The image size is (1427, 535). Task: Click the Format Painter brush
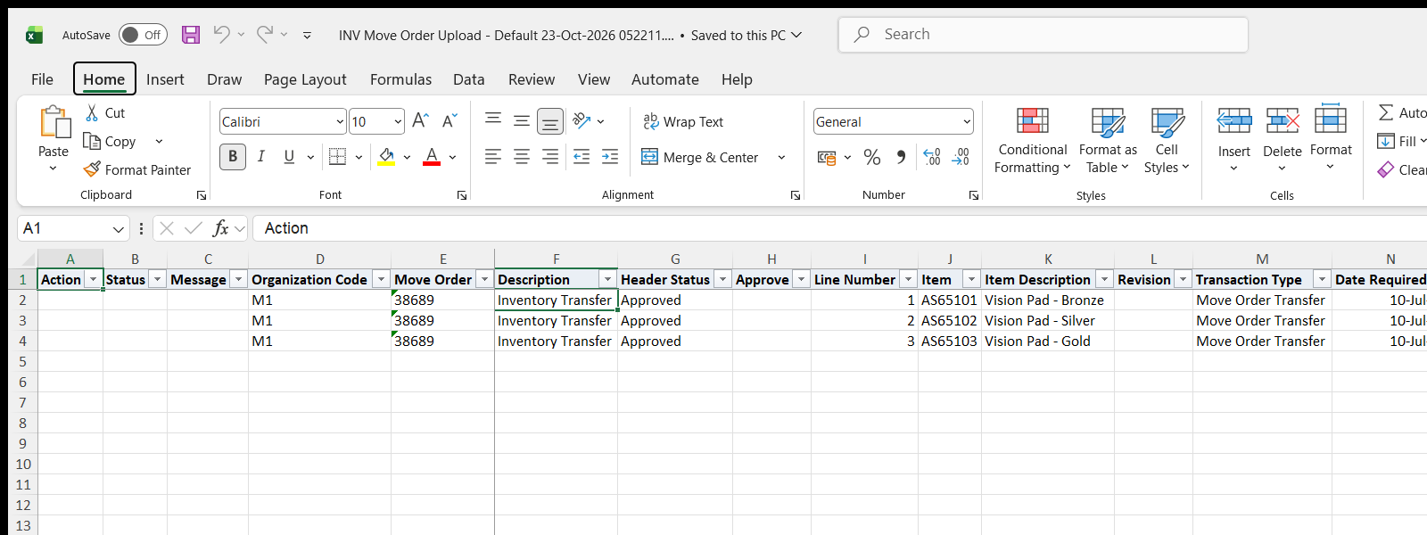coord(92,169)
